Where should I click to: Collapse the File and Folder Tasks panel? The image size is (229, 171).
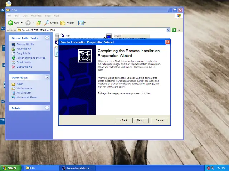pos(47,38)
